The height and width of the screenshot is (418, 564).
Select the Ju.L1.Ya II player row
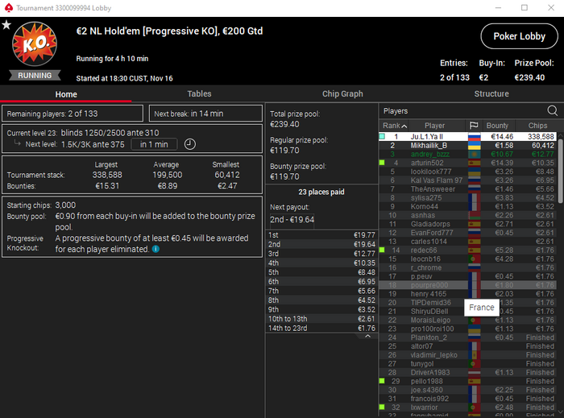(467, 137)
